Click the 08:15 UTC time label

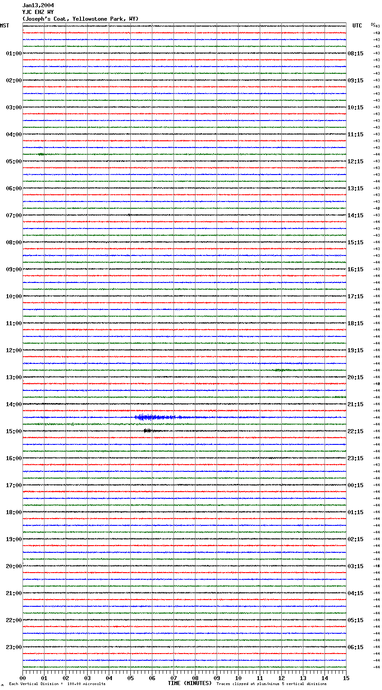point(355,54)
